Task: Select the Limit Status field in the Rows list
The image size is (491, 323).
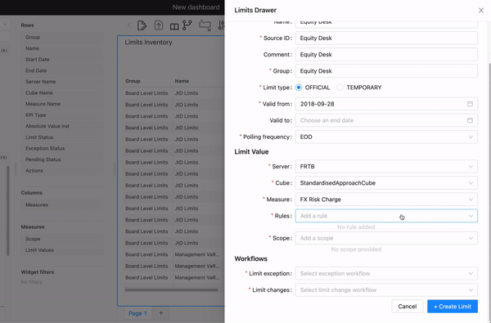Action: click(62, 137)
